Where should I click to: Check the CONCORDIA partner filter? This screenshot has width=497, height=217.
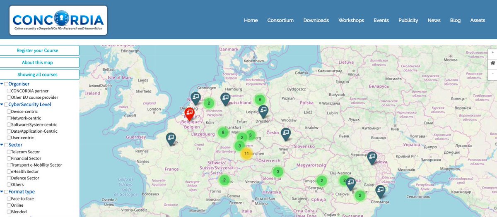pos(9,91)
